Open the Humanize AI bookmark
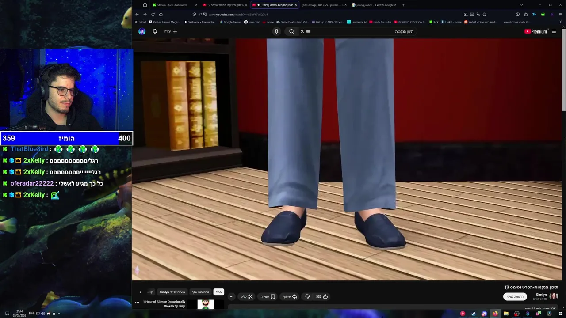The width and height of the screenshot is (566, 318). [x=357, y=22]
